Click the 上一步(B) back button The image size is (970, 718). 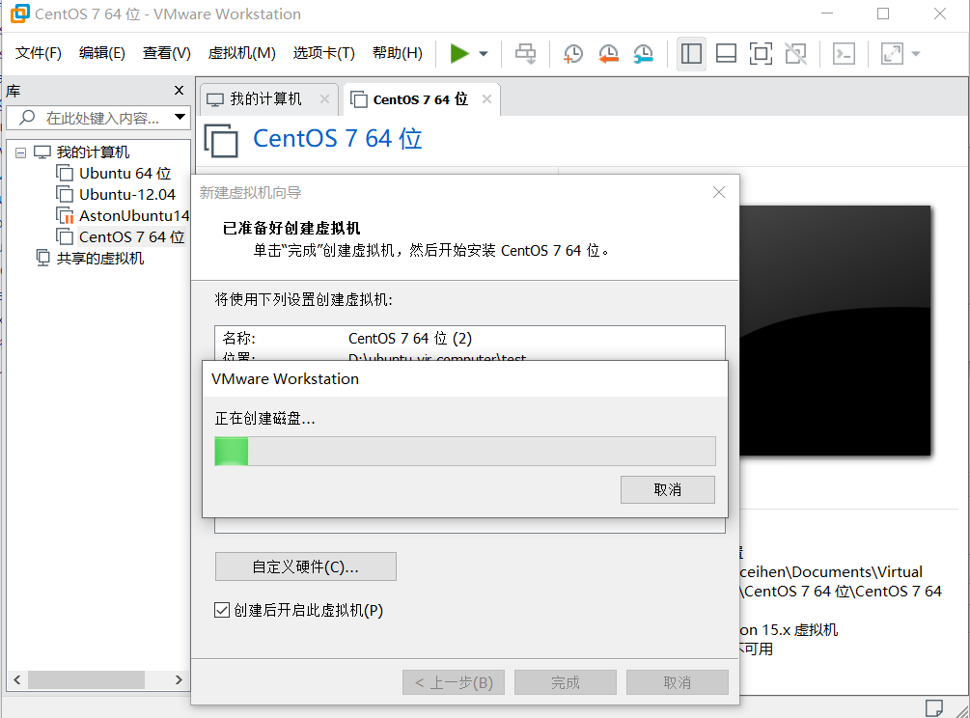click(x=454, y=682)
